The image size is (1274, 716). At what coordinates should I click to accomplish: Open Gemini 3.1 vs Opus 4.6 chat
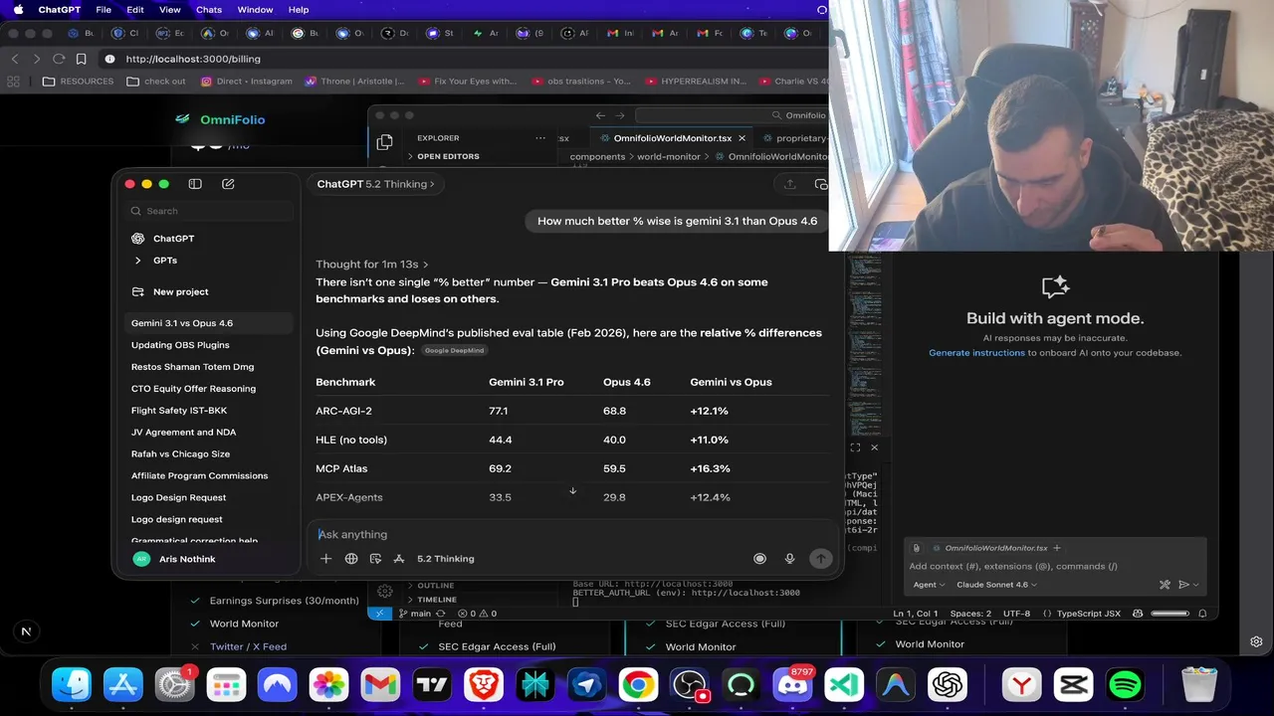pyautogui.click(x=209, y=323)
